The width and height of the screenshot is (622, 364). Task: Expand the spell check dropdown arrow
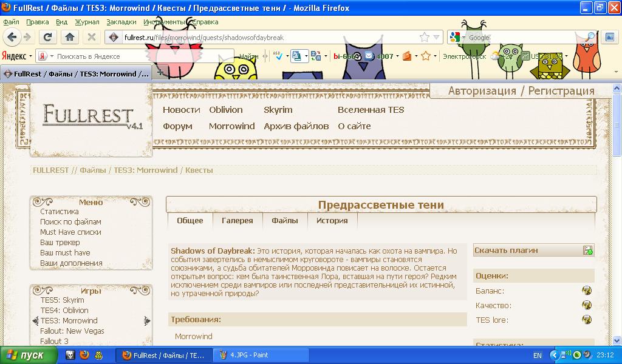click(287, 56)
